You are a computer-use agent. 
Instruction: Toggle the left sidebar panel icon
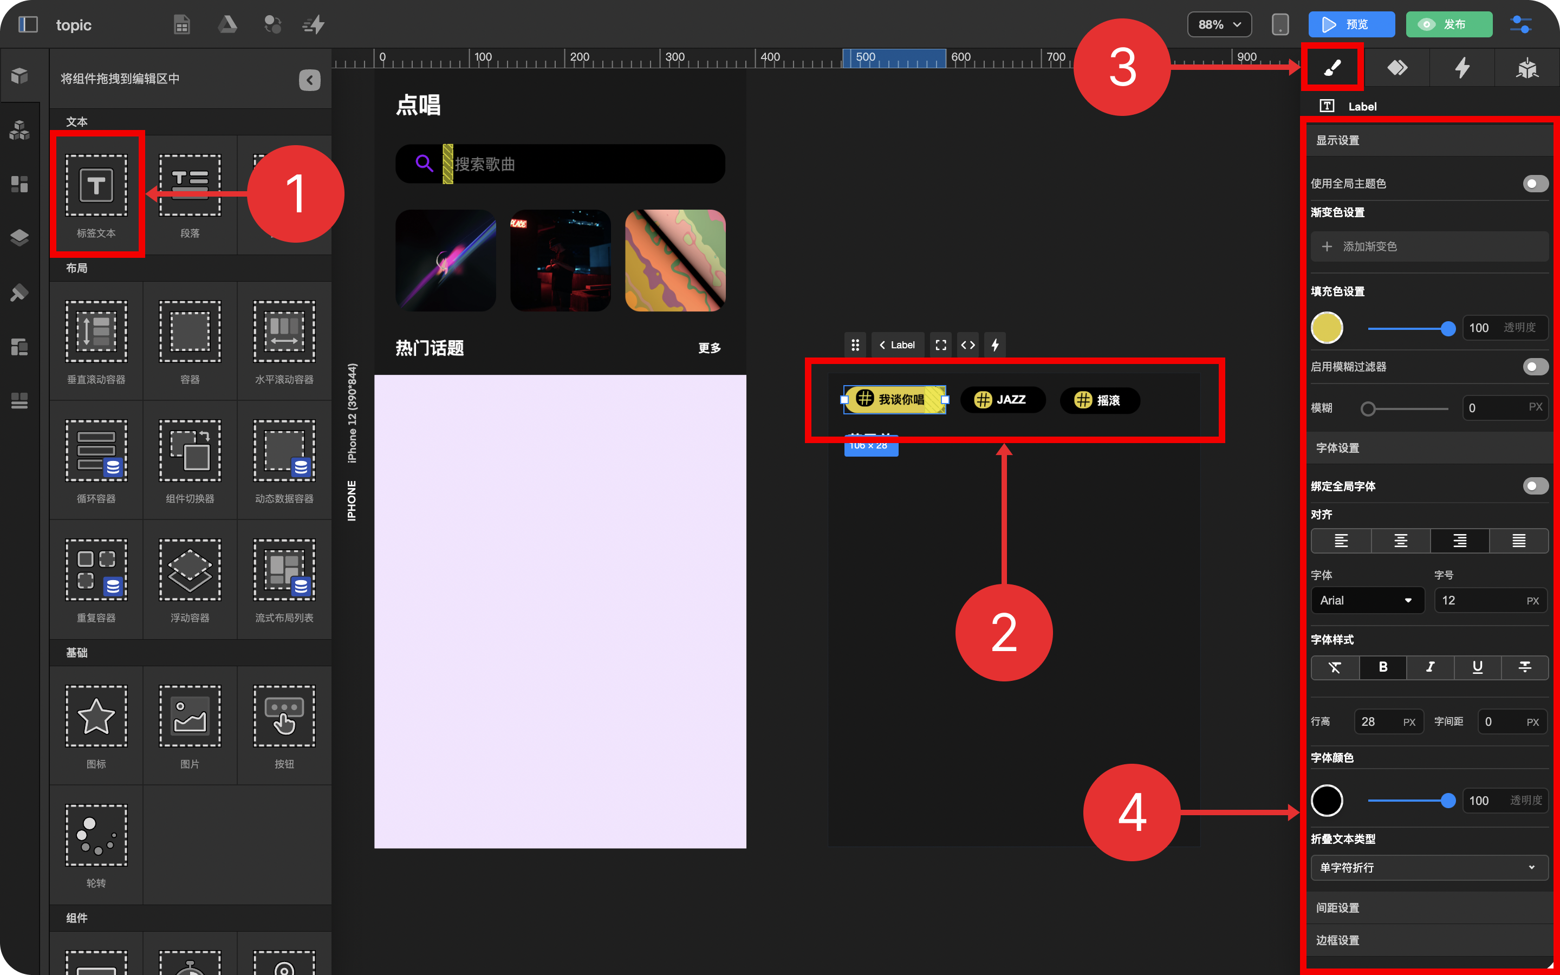point(28,24)
